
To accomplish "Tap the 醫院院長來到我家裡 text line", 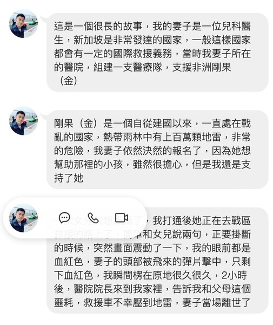I will point(118,289).
